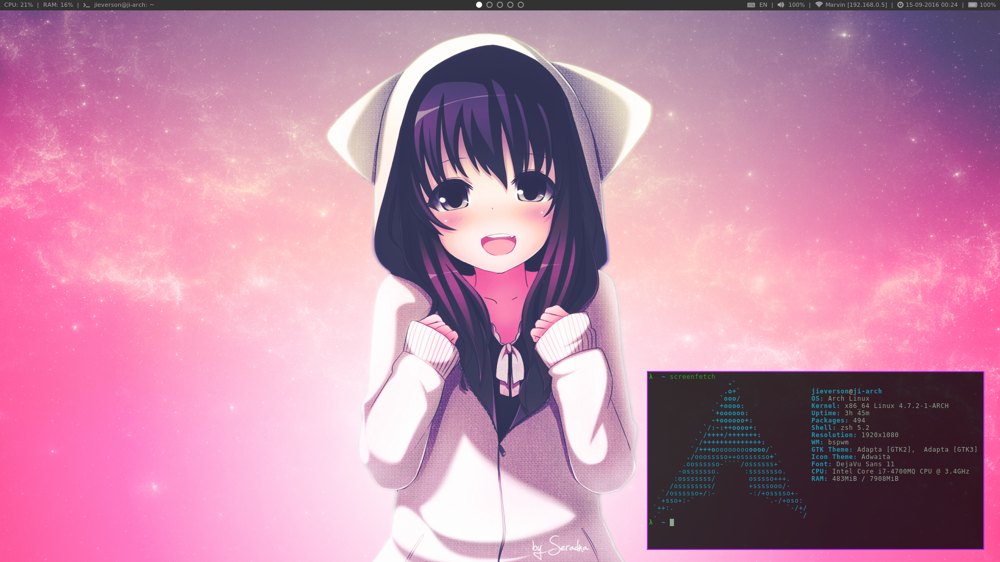Focus the terminal at the cursor prompt
The height and width of the screenshot is (562, 1000).
point(672,522)
